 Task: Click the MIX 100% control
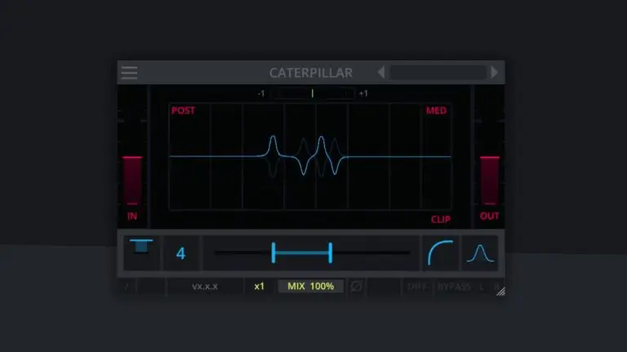pos(311,286)
